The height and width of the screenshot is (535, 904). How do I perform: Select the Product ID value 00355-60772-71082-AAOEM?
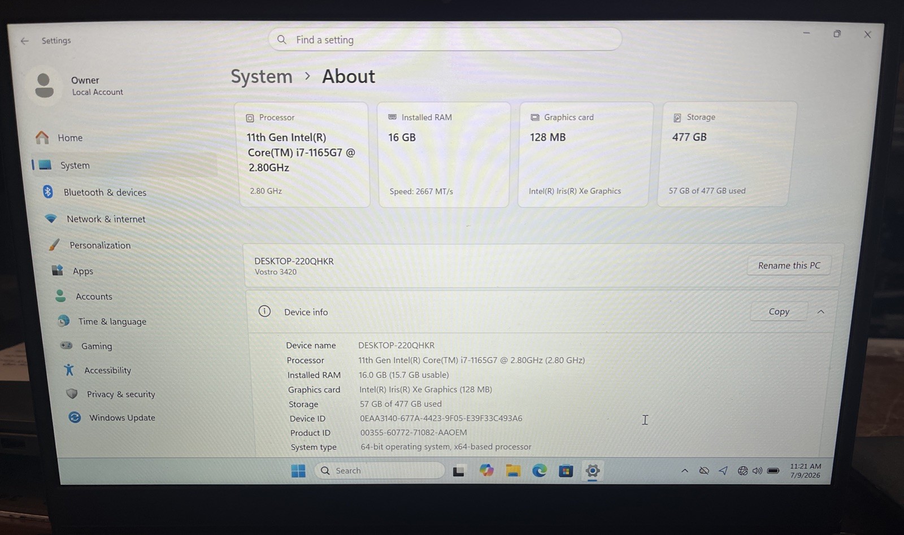pos(414,433)
